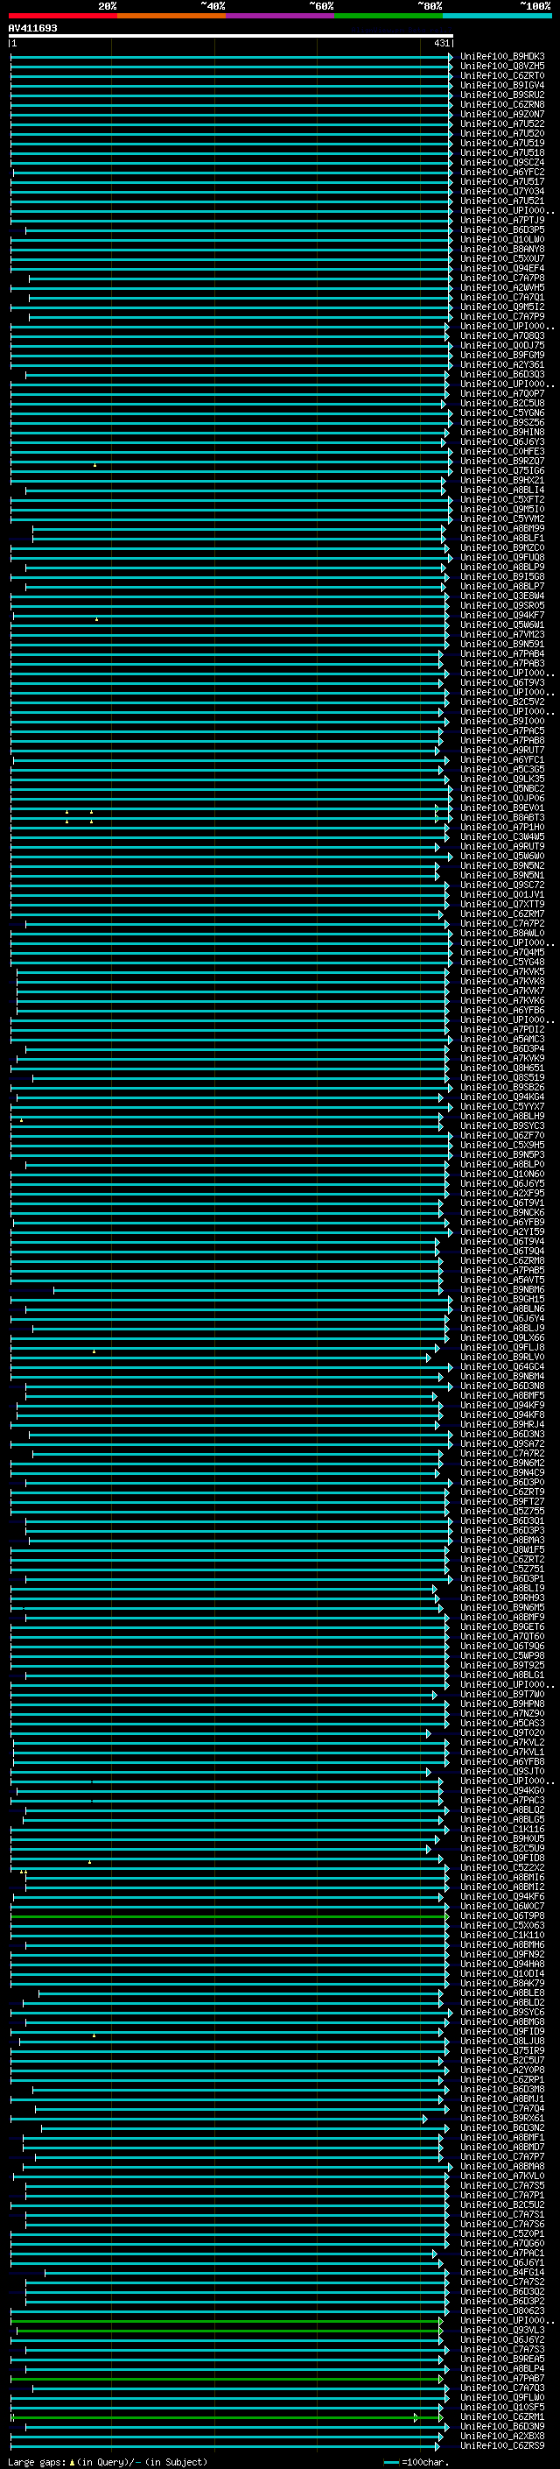Open the UniRef100_A6YFB6 entry
560x2469 pixels.
(501, 1010)
